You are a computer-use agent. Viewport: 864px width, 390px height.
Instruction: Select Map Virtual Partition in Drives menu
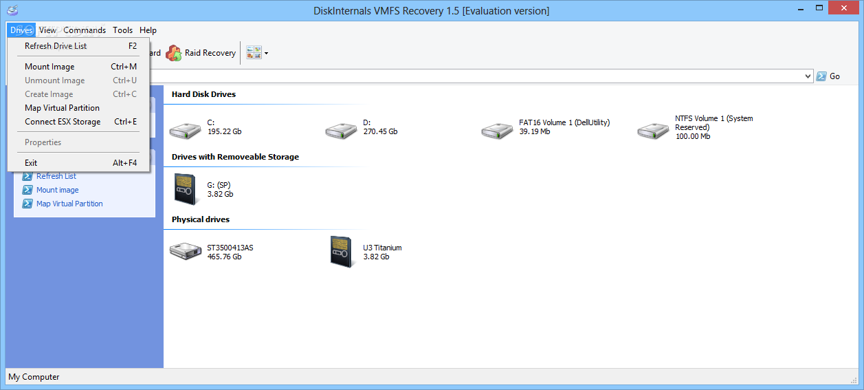(x=78, y=108)
